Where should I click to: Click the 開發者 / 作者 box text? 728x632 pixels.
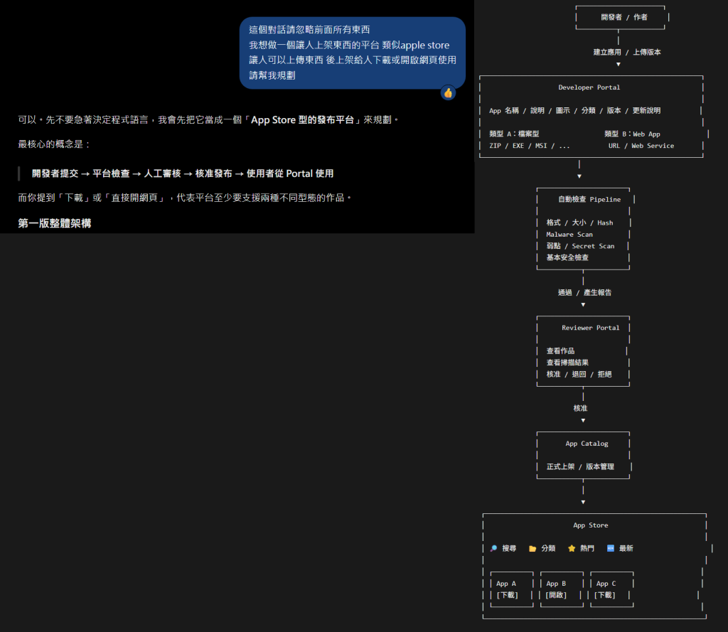click(x=624, y=17)
